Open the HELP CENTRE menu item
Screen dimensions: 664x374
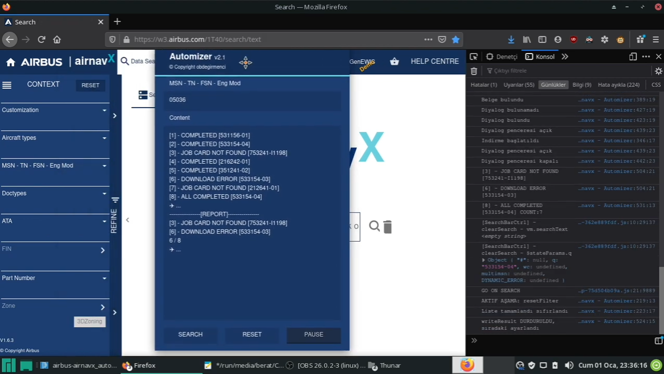pyautogui.click(x=434, y=61)
